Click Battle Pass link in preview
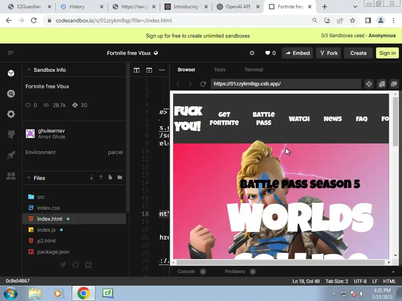 point(263,118)
